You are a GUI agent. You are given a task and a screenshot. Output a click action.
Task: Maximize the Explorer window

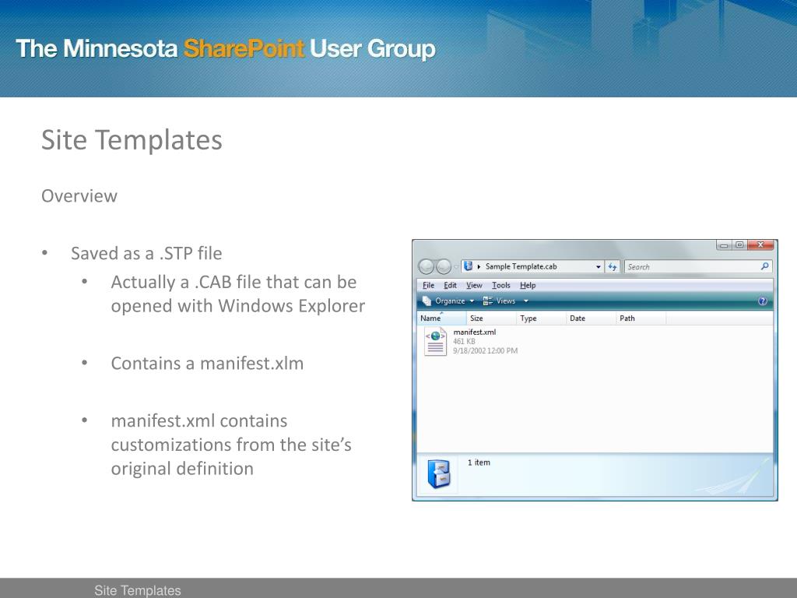tap(739, 245)
